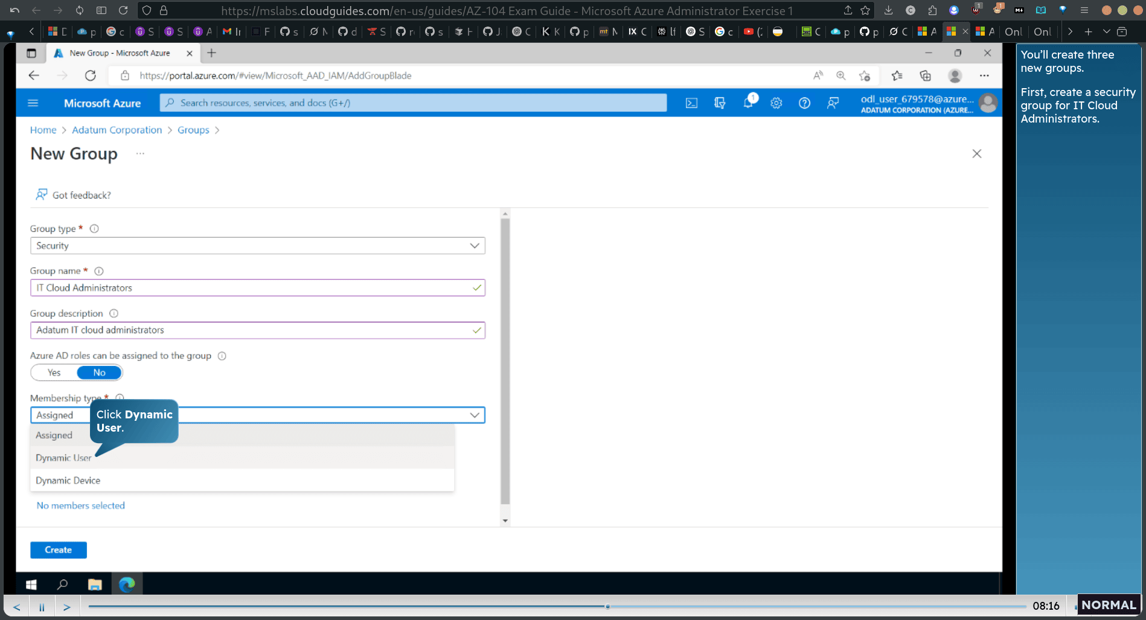Pause the guide playback
The width and height of the screenshot is (1146, 620).
pos(42,607)
